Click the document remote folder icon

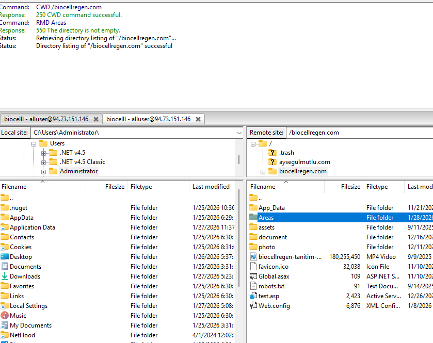pyautogui.click(x=253, y=237)
